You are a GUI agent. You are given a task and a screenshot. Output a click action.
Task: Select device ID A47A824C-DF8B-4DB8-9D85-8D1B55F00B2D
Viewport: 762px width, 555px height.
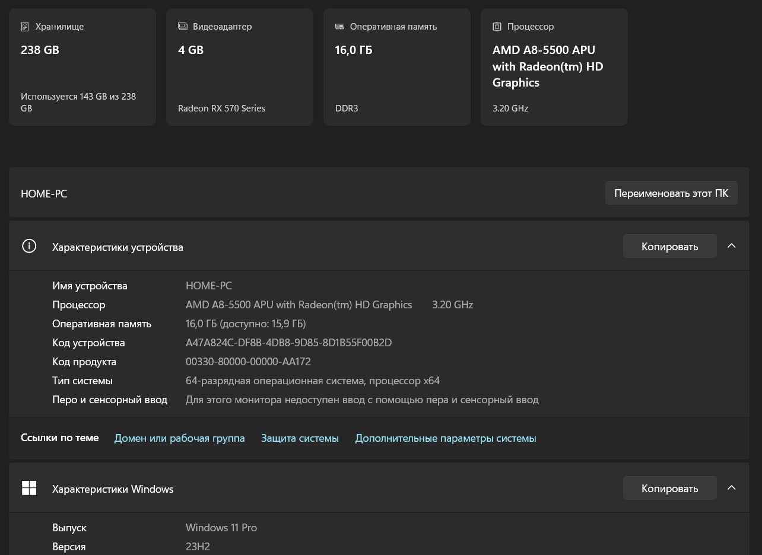tap(289, 343)
